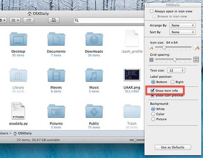203x158 pixels.
Task: Click the '75 items' info under Public
Action: tap(94, 127)
